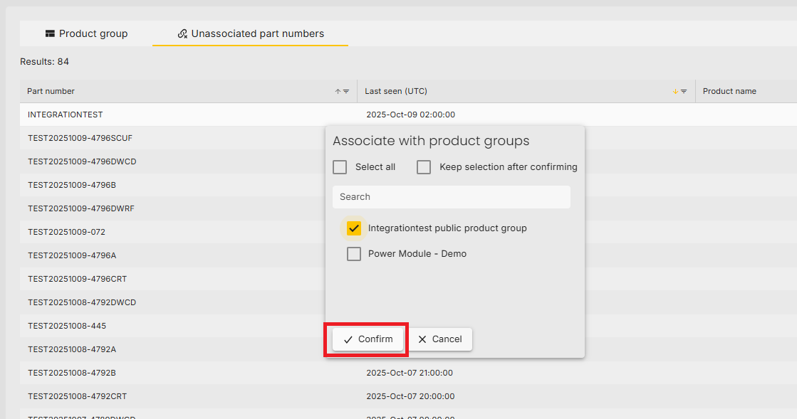Check the Power Module - Demo box
The height and width of the screenshot is (419, 797).
(354, 254)
